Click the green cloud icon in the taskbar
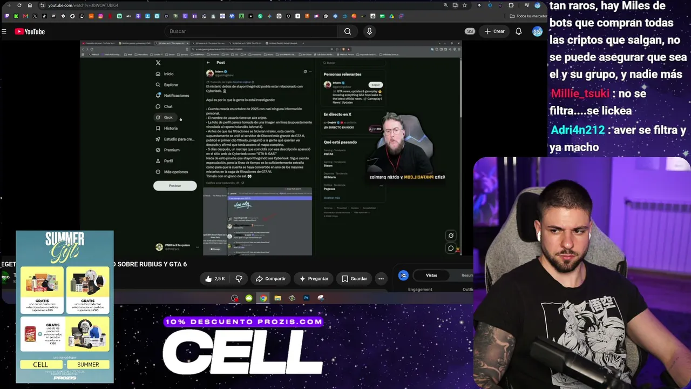Image resolution: width=691 pixels, height=389 pixels. point(249,298)
